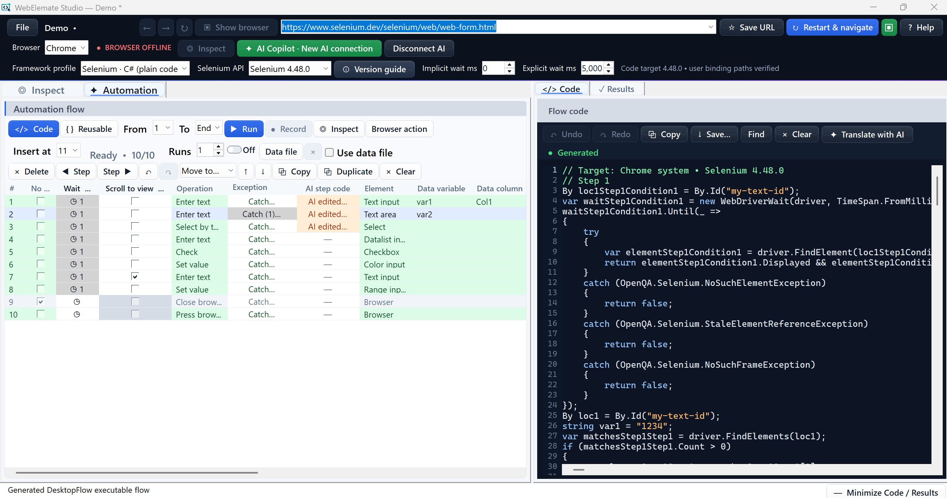Click the green square stop icon button
The width and height of the screenshot is (947, 498).
[889, 28]
